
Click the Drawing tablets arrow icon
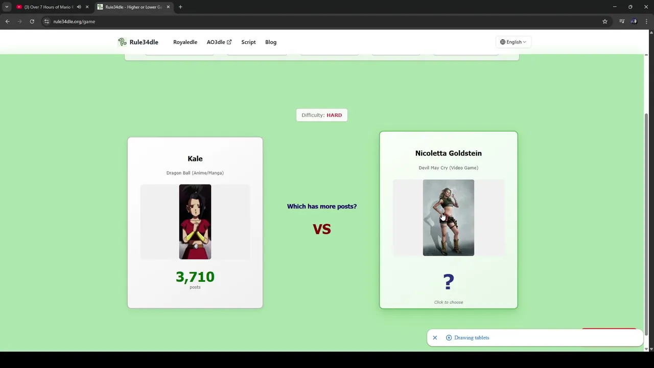[449, 338]
